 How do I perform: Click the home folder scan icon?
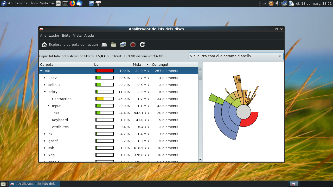[44, 45]
